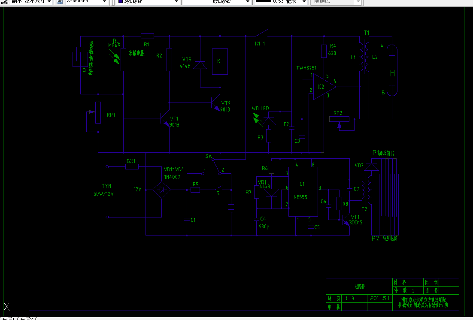Select the SA switch label
This screenshot has height=320, width=473.
coord(209,156)
